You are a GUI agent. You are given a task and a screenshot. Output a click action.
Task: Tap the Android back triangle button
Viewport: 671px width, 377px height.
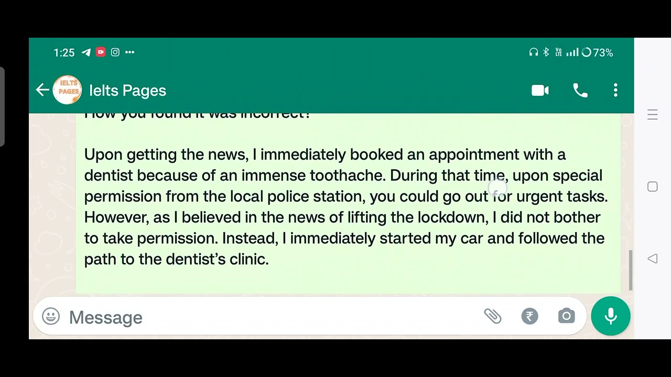pyautogui.click(x=653, y=258)
